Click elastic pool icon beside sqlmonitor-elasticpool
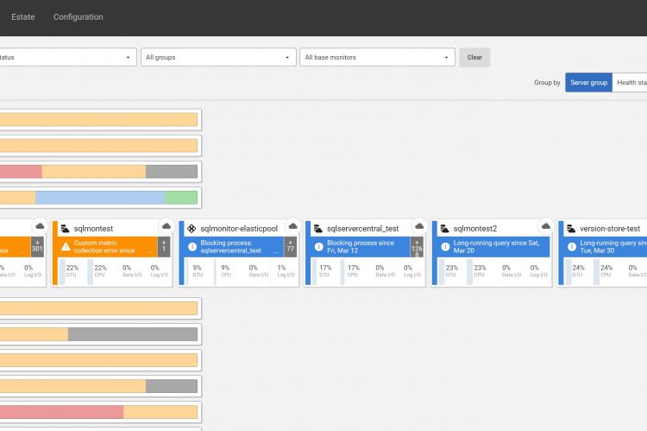The width and height of the screenshot is (647, 431). [192, 229]
